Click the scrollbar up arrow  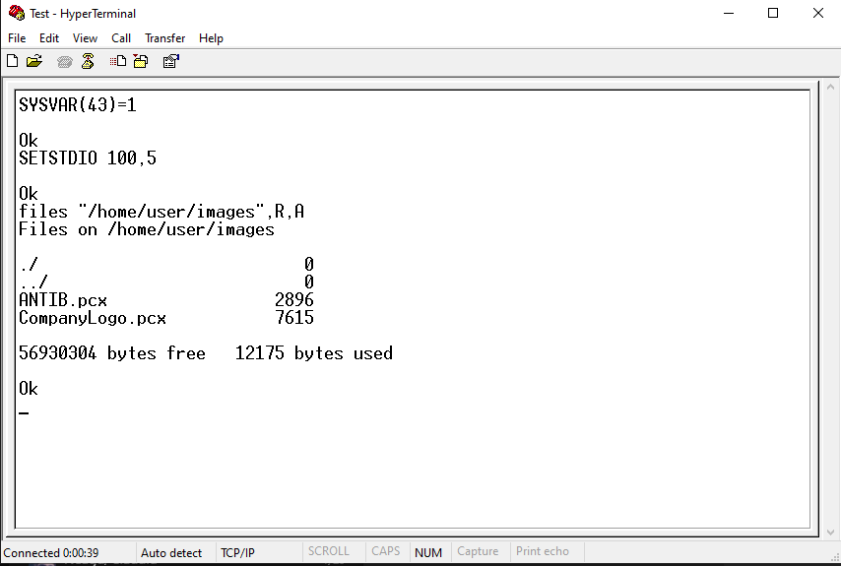click(x=830, y=87)
